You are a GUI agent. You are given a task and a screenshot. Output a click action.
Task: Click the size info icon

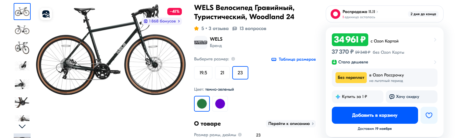coord(233,59)
